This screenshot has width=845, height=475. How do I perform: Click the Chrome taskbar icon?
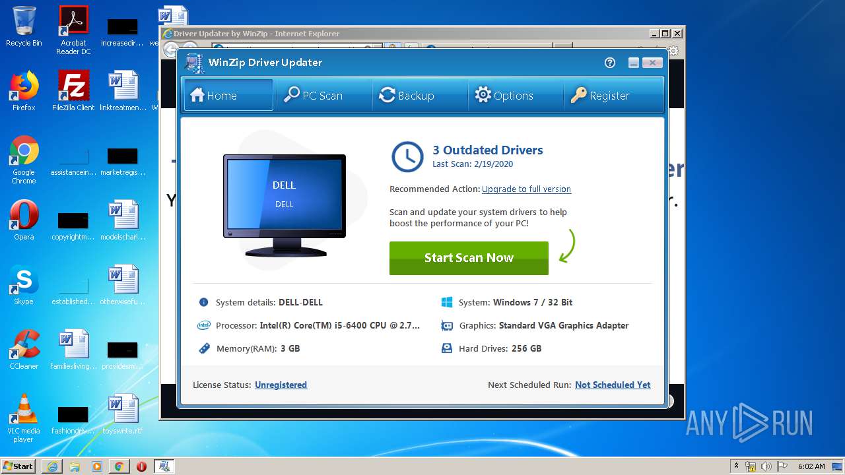click(x=119, y=466)
